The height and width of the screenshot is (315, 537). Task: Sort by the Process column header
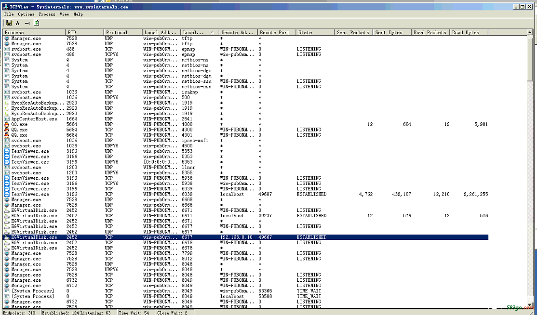tap(34, 32)
